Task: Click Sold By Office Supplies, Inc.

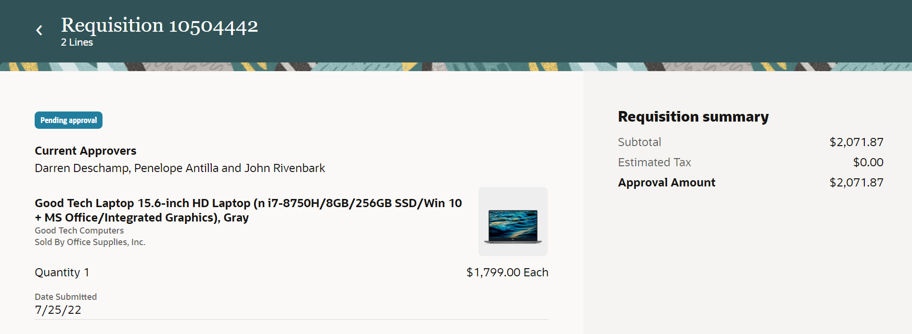Action: point(90,242)
